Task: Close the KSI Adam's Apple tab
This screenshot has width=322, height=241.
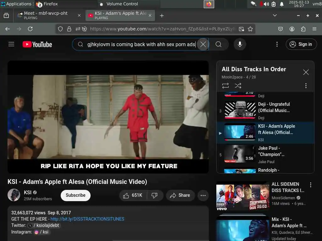Action: [150, 15]
